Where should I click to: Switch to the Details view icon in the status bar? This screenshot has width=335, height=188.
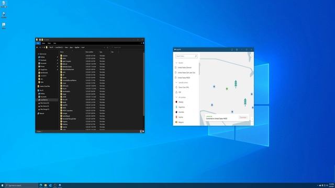[x=141, y=131]
